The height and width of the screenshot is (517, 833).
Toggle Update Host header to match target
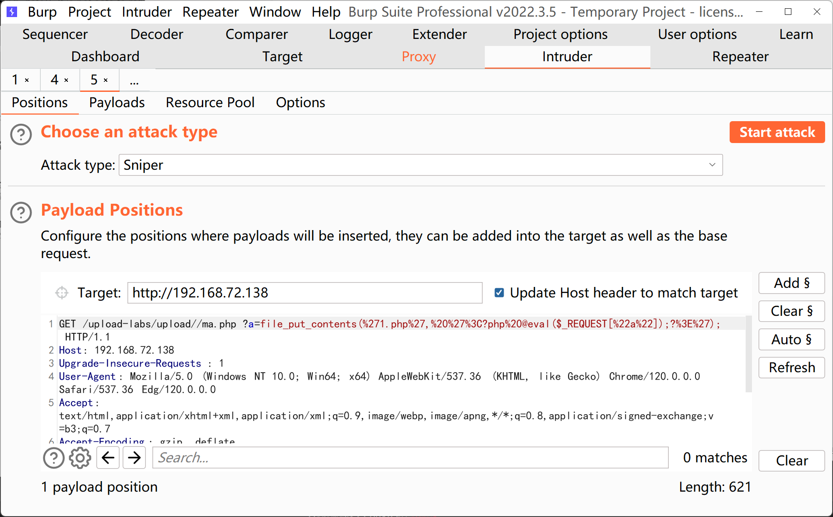coord(499,293)
